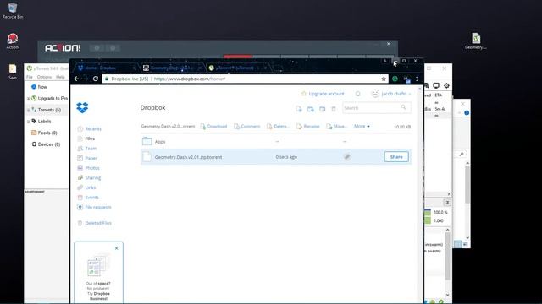
Task: Expand the More actions dropdown
Action: pos(362,126)
